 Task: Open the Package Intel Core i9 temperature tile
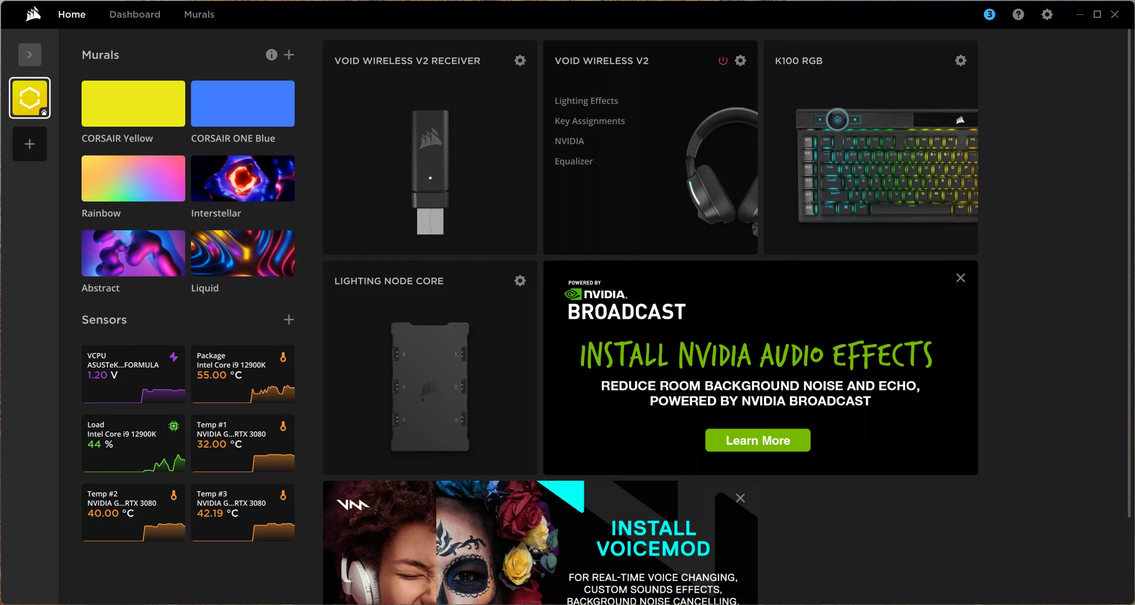pos(243,374)
